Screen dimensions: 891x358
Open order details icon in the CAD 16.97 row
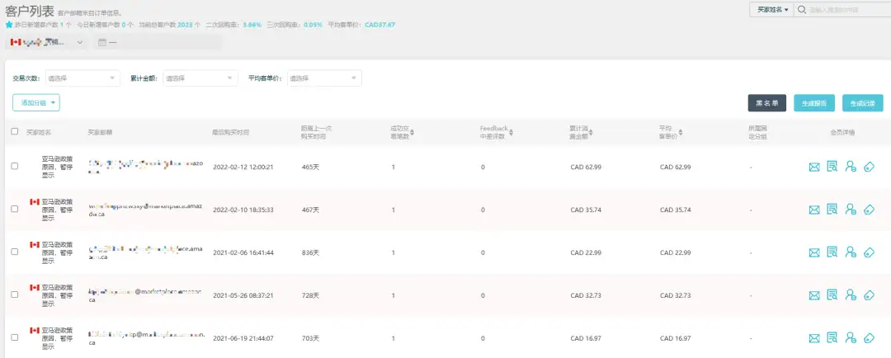pos(832,337)
